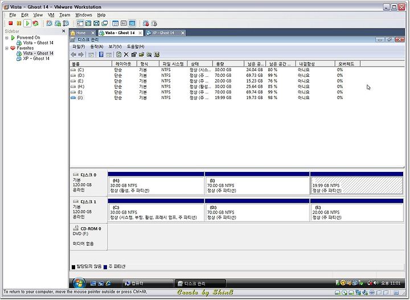Image resolution: width=410 pixels, height=300 pixels.
Task: Toggle the Console view toolbar icon
Action: (132, 23)
